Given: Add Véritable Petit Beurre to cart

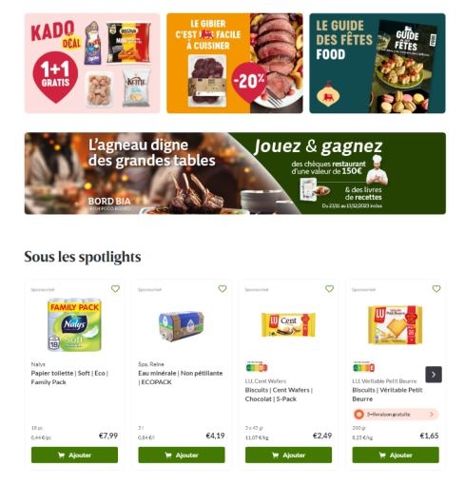Looking at the screenshot, I should click(x=396, y=455).
